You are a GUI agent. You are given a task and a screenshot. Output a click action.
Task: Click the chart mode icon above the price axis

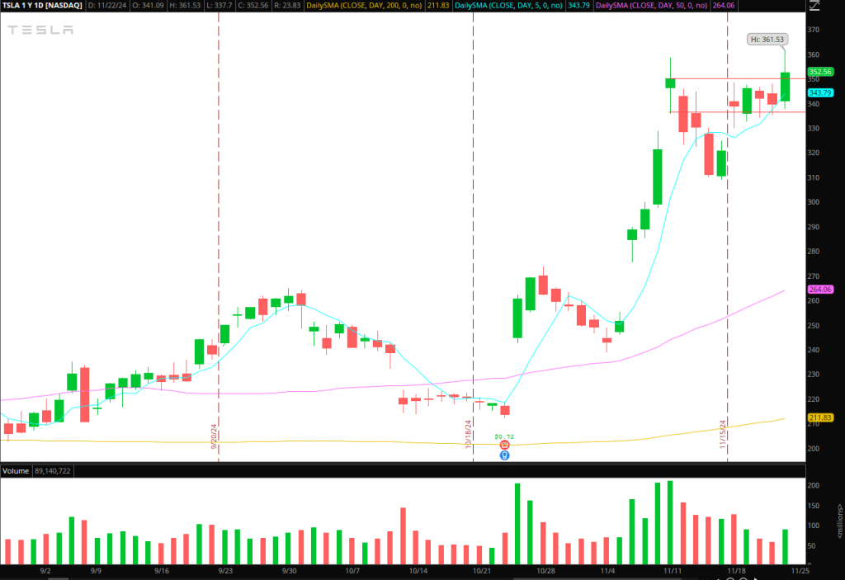click(x=814, y=6)
